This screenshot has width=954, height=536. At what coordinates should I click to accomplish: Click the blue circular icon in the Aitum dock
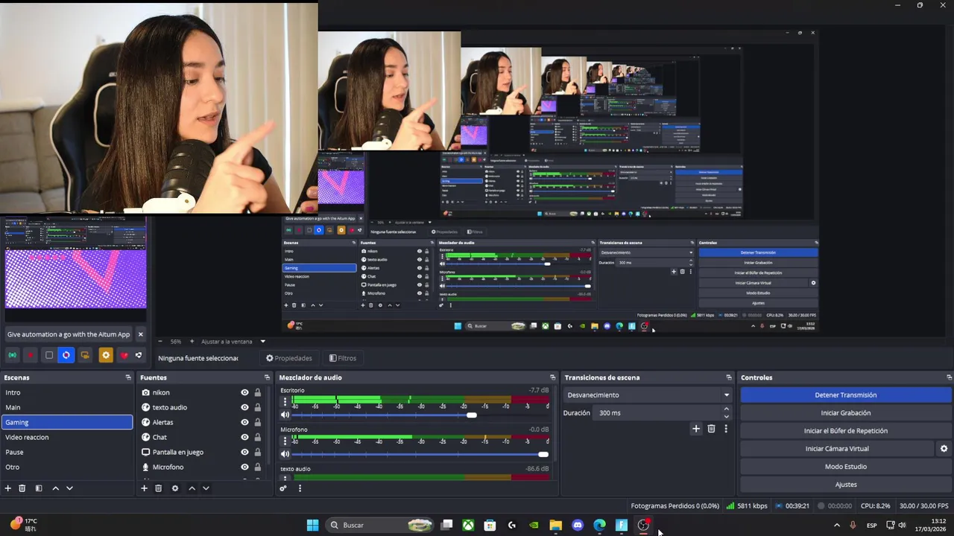click(66, 355)
